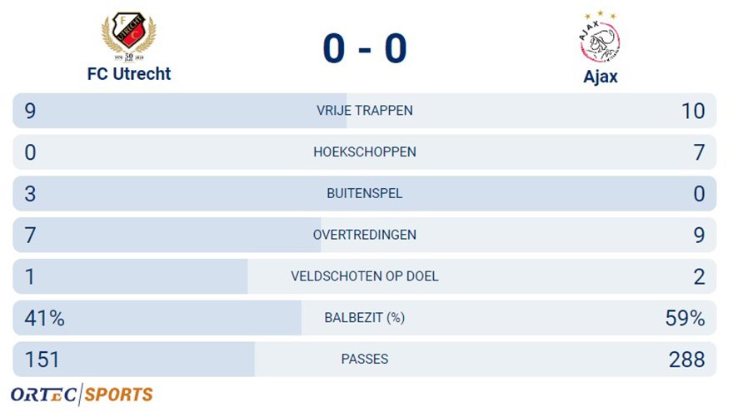Click Utrecht's 151 passes value

[x=42, y=360]
